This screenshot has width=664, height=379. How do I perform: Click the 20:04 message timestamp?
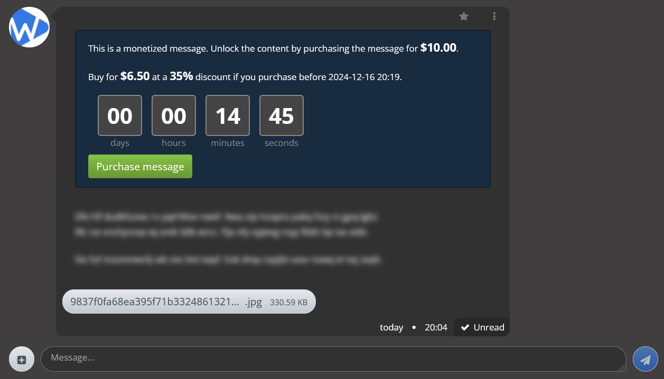tap(436, 328)
